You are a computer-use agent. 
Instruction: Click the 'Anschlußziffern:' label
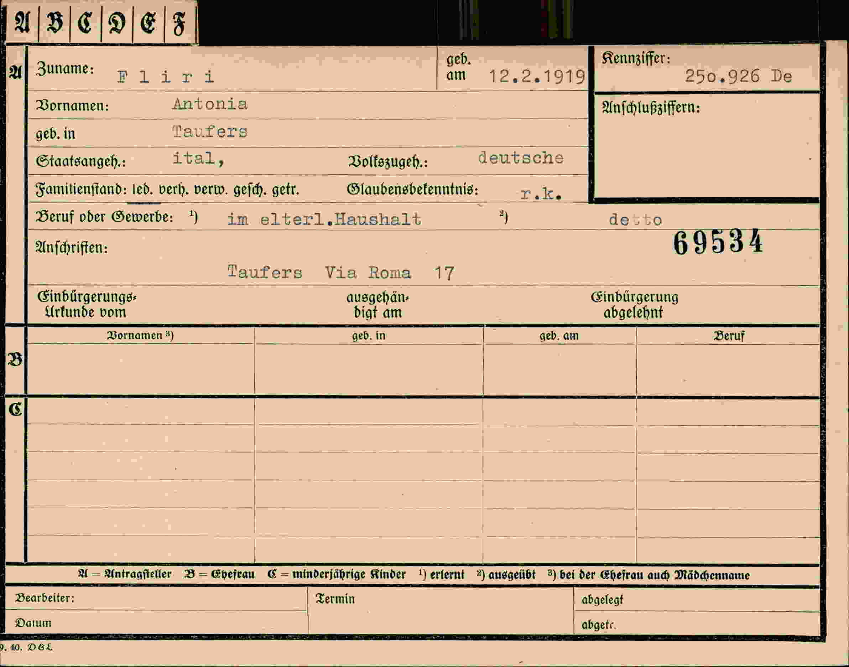click(651, 107)
